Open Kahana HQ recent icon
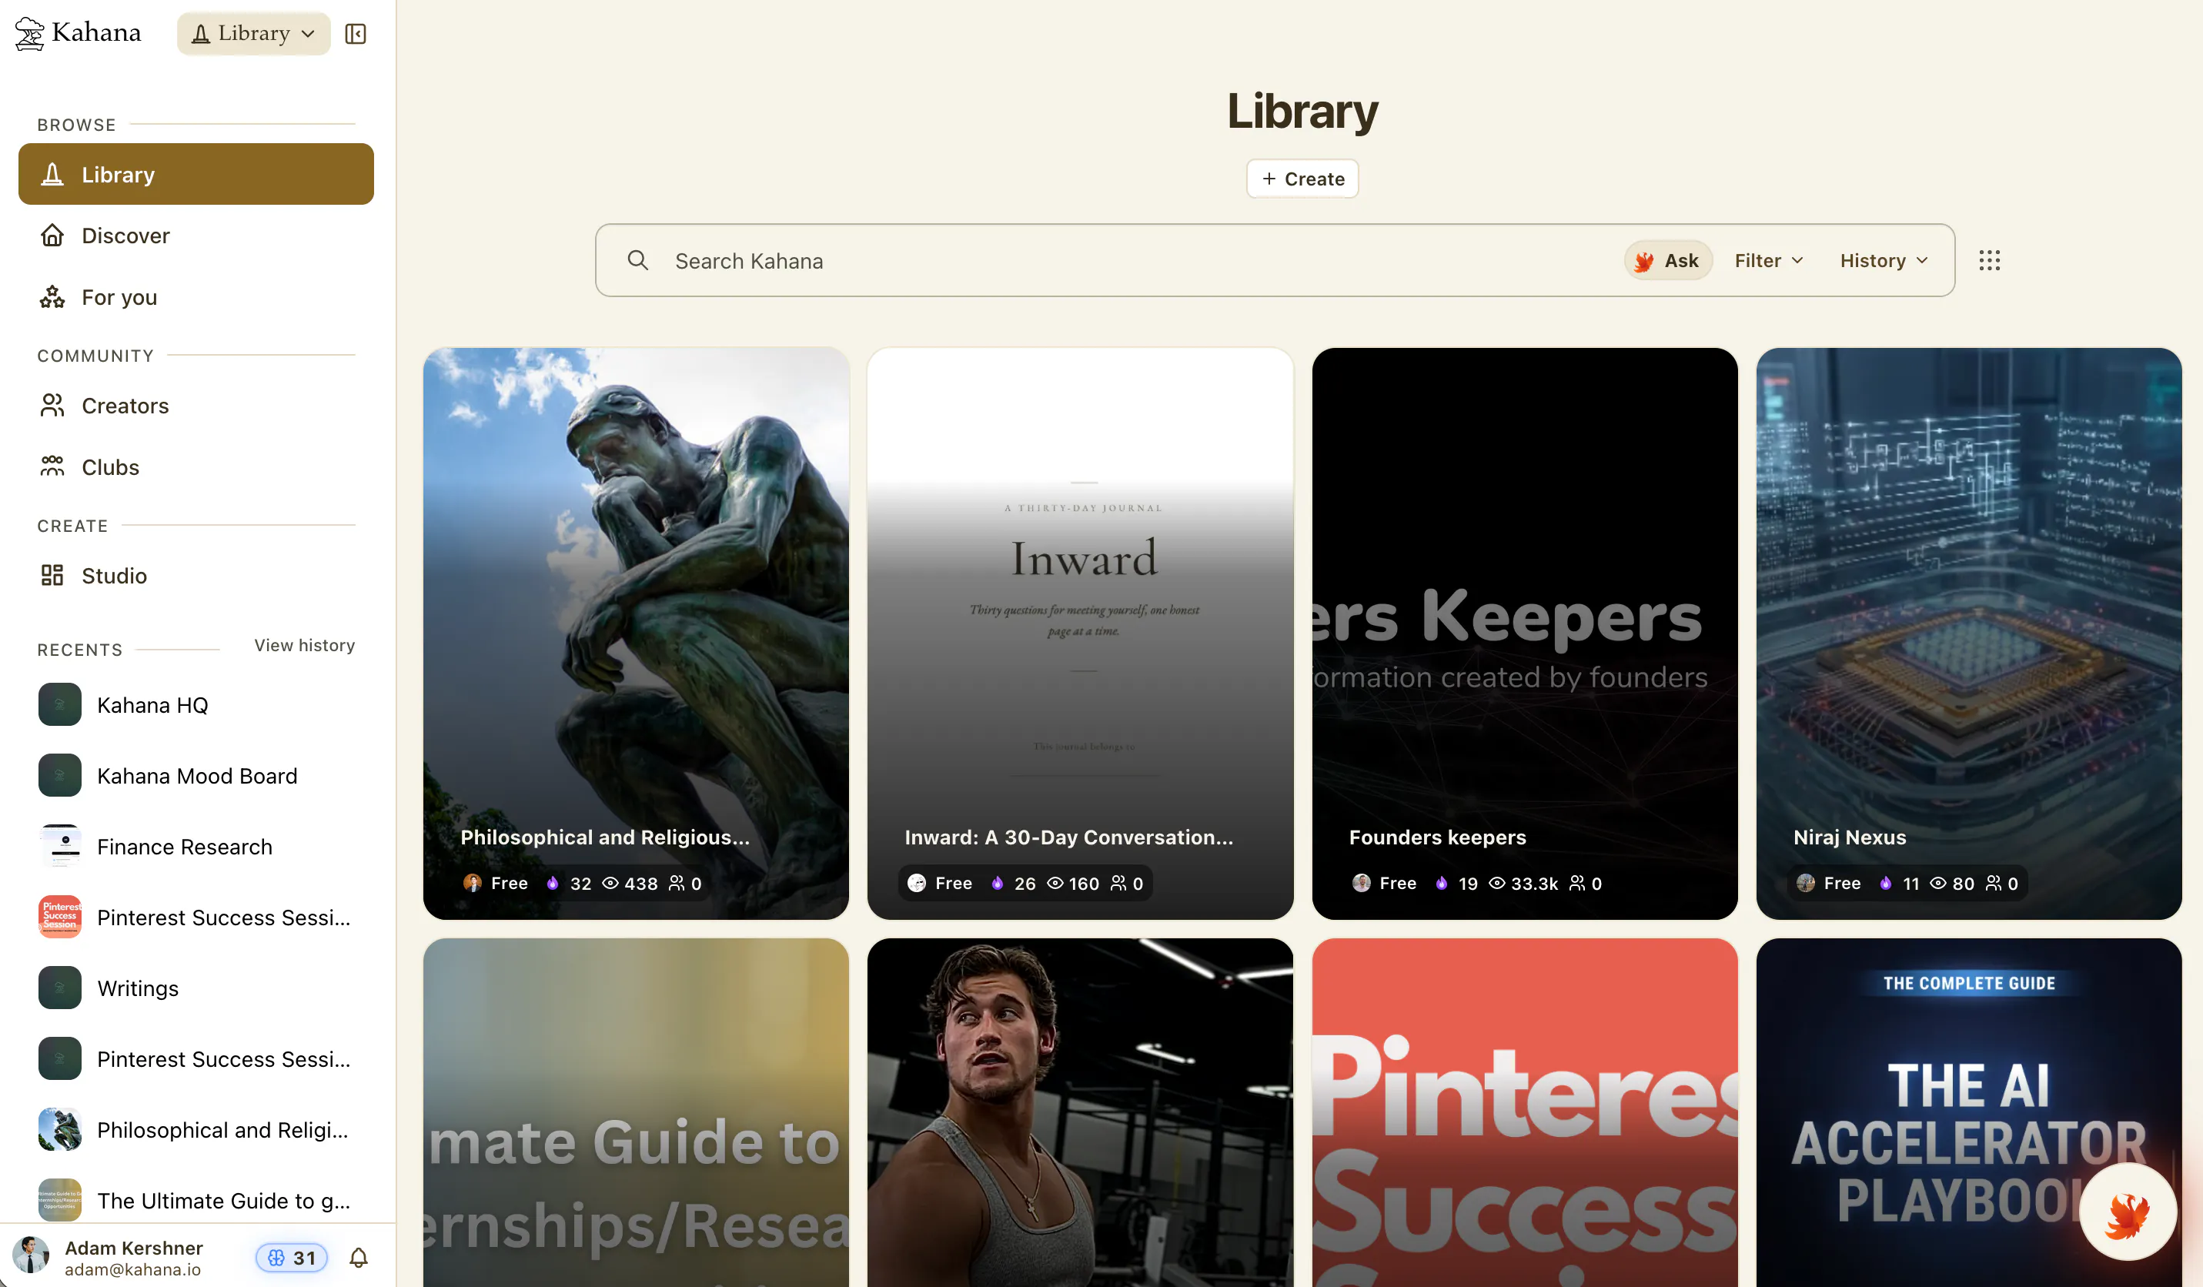Screen dimensions: 2203x1287 (x=59, y=705)
